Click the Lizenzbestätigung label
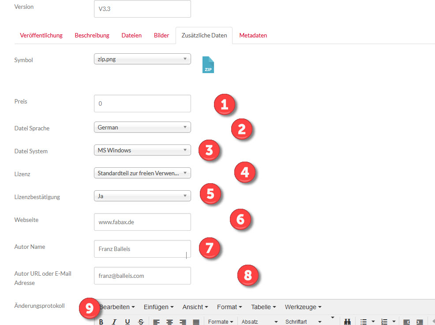 point(37,197)
